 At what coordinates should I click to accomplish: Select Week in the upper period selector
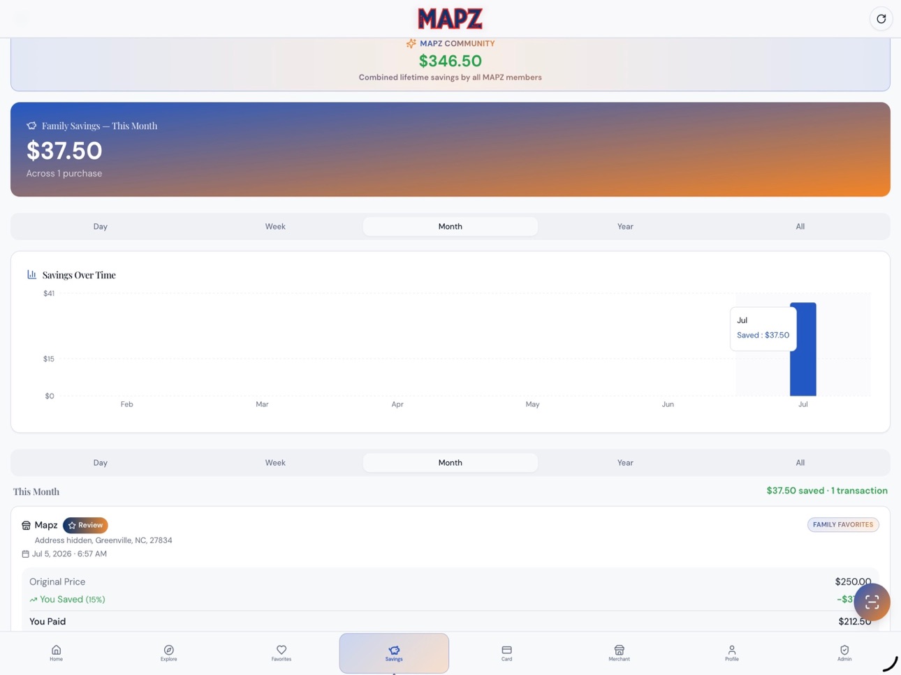(275, 226)
